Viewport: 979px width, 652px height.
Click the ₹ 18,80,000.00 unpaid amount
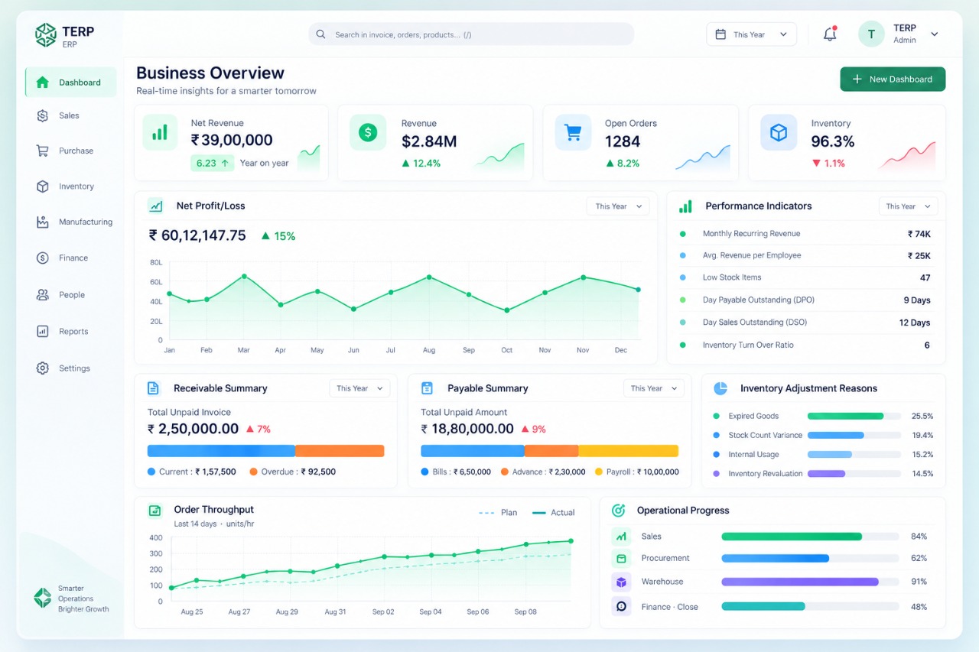467,429
